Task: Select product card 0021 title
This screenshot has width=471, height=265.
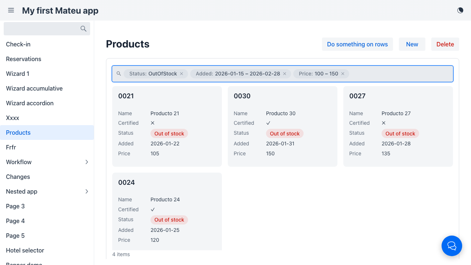Action: point(126,96)
